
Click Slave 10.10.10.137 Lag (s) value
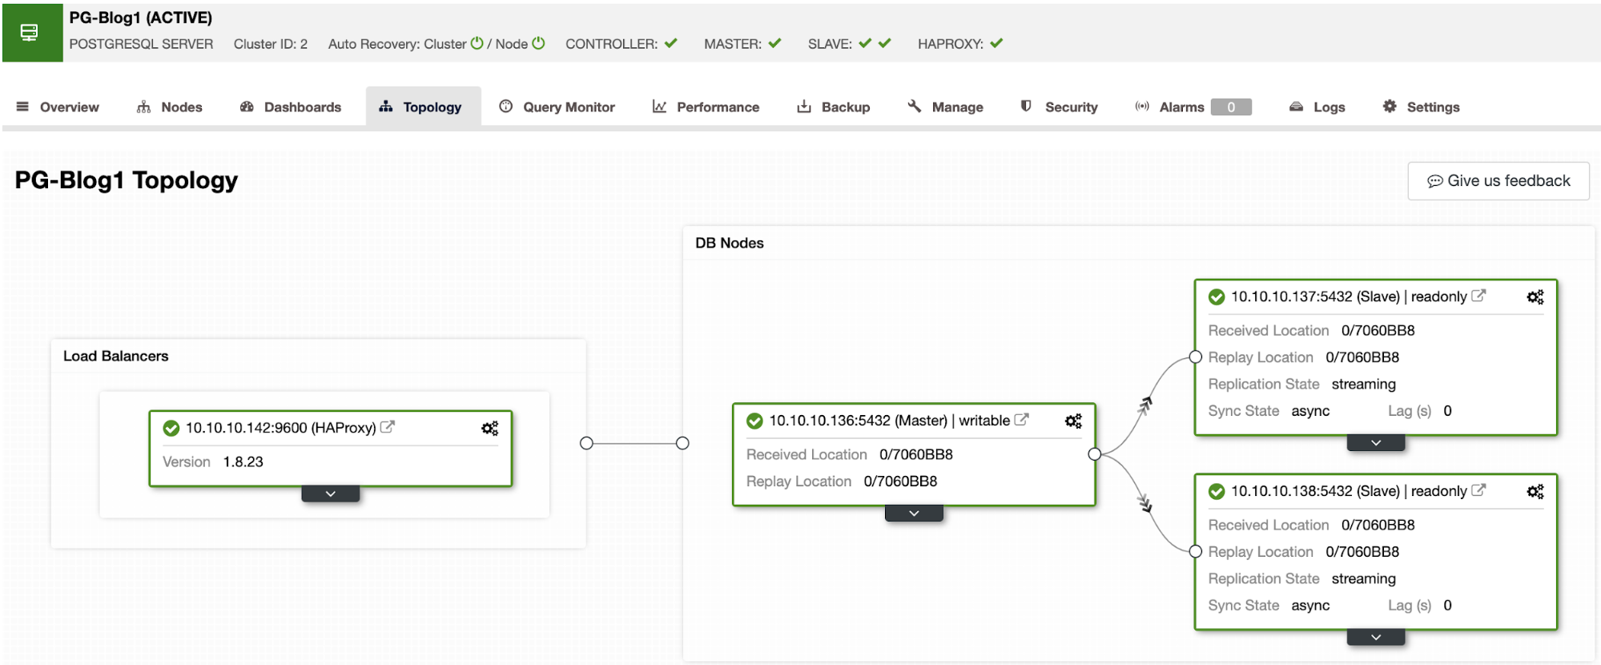coord(1447,411)
